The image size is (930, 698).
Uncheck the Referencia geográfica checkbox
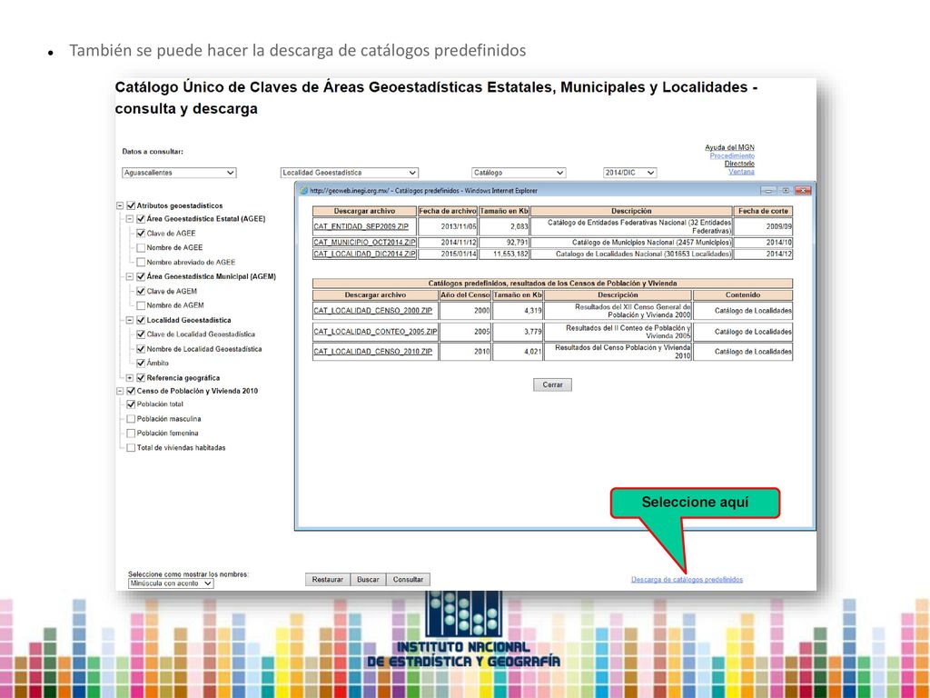(141, 377)
